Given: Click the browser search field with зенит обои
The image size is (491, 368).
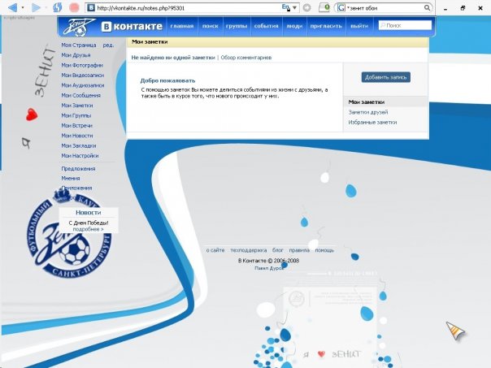Looking at the screenshot, I should (x=385, y=8).
